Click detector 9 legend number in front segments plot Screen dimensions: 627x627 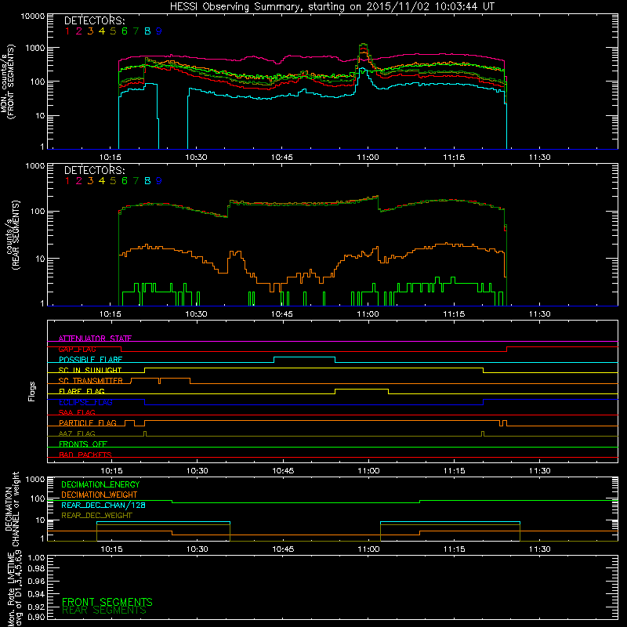coord(159,31)
